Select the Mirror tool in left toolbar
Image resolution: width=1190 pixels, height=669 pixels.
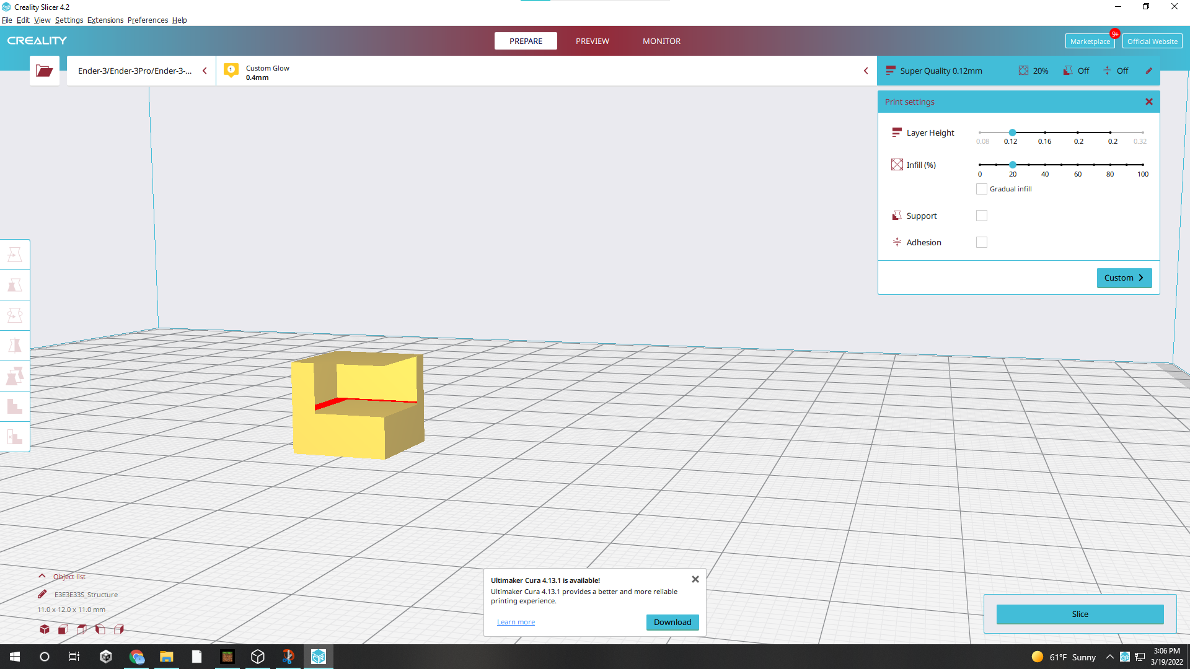15,346
